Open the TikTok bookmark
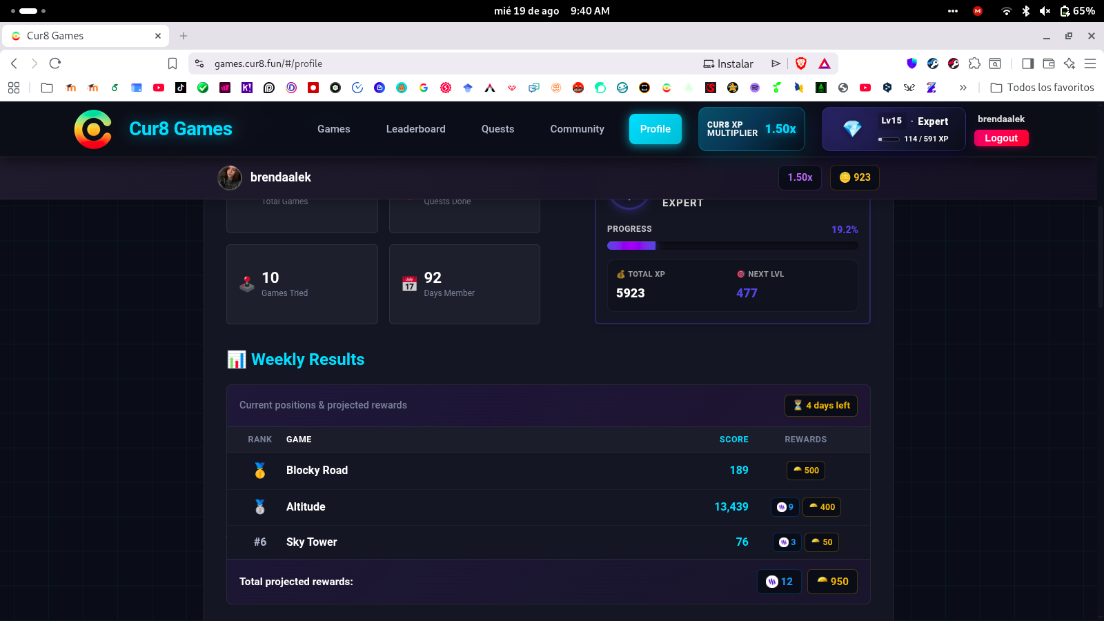 [x=181, y=88]
